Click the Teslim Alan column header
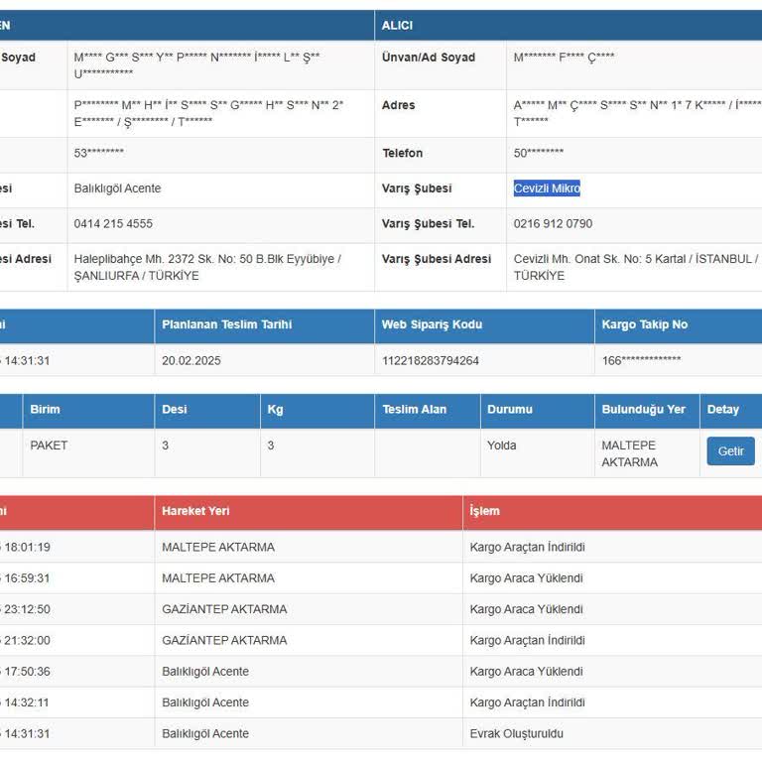The image size is (762, 762). [x=415, y=409]
